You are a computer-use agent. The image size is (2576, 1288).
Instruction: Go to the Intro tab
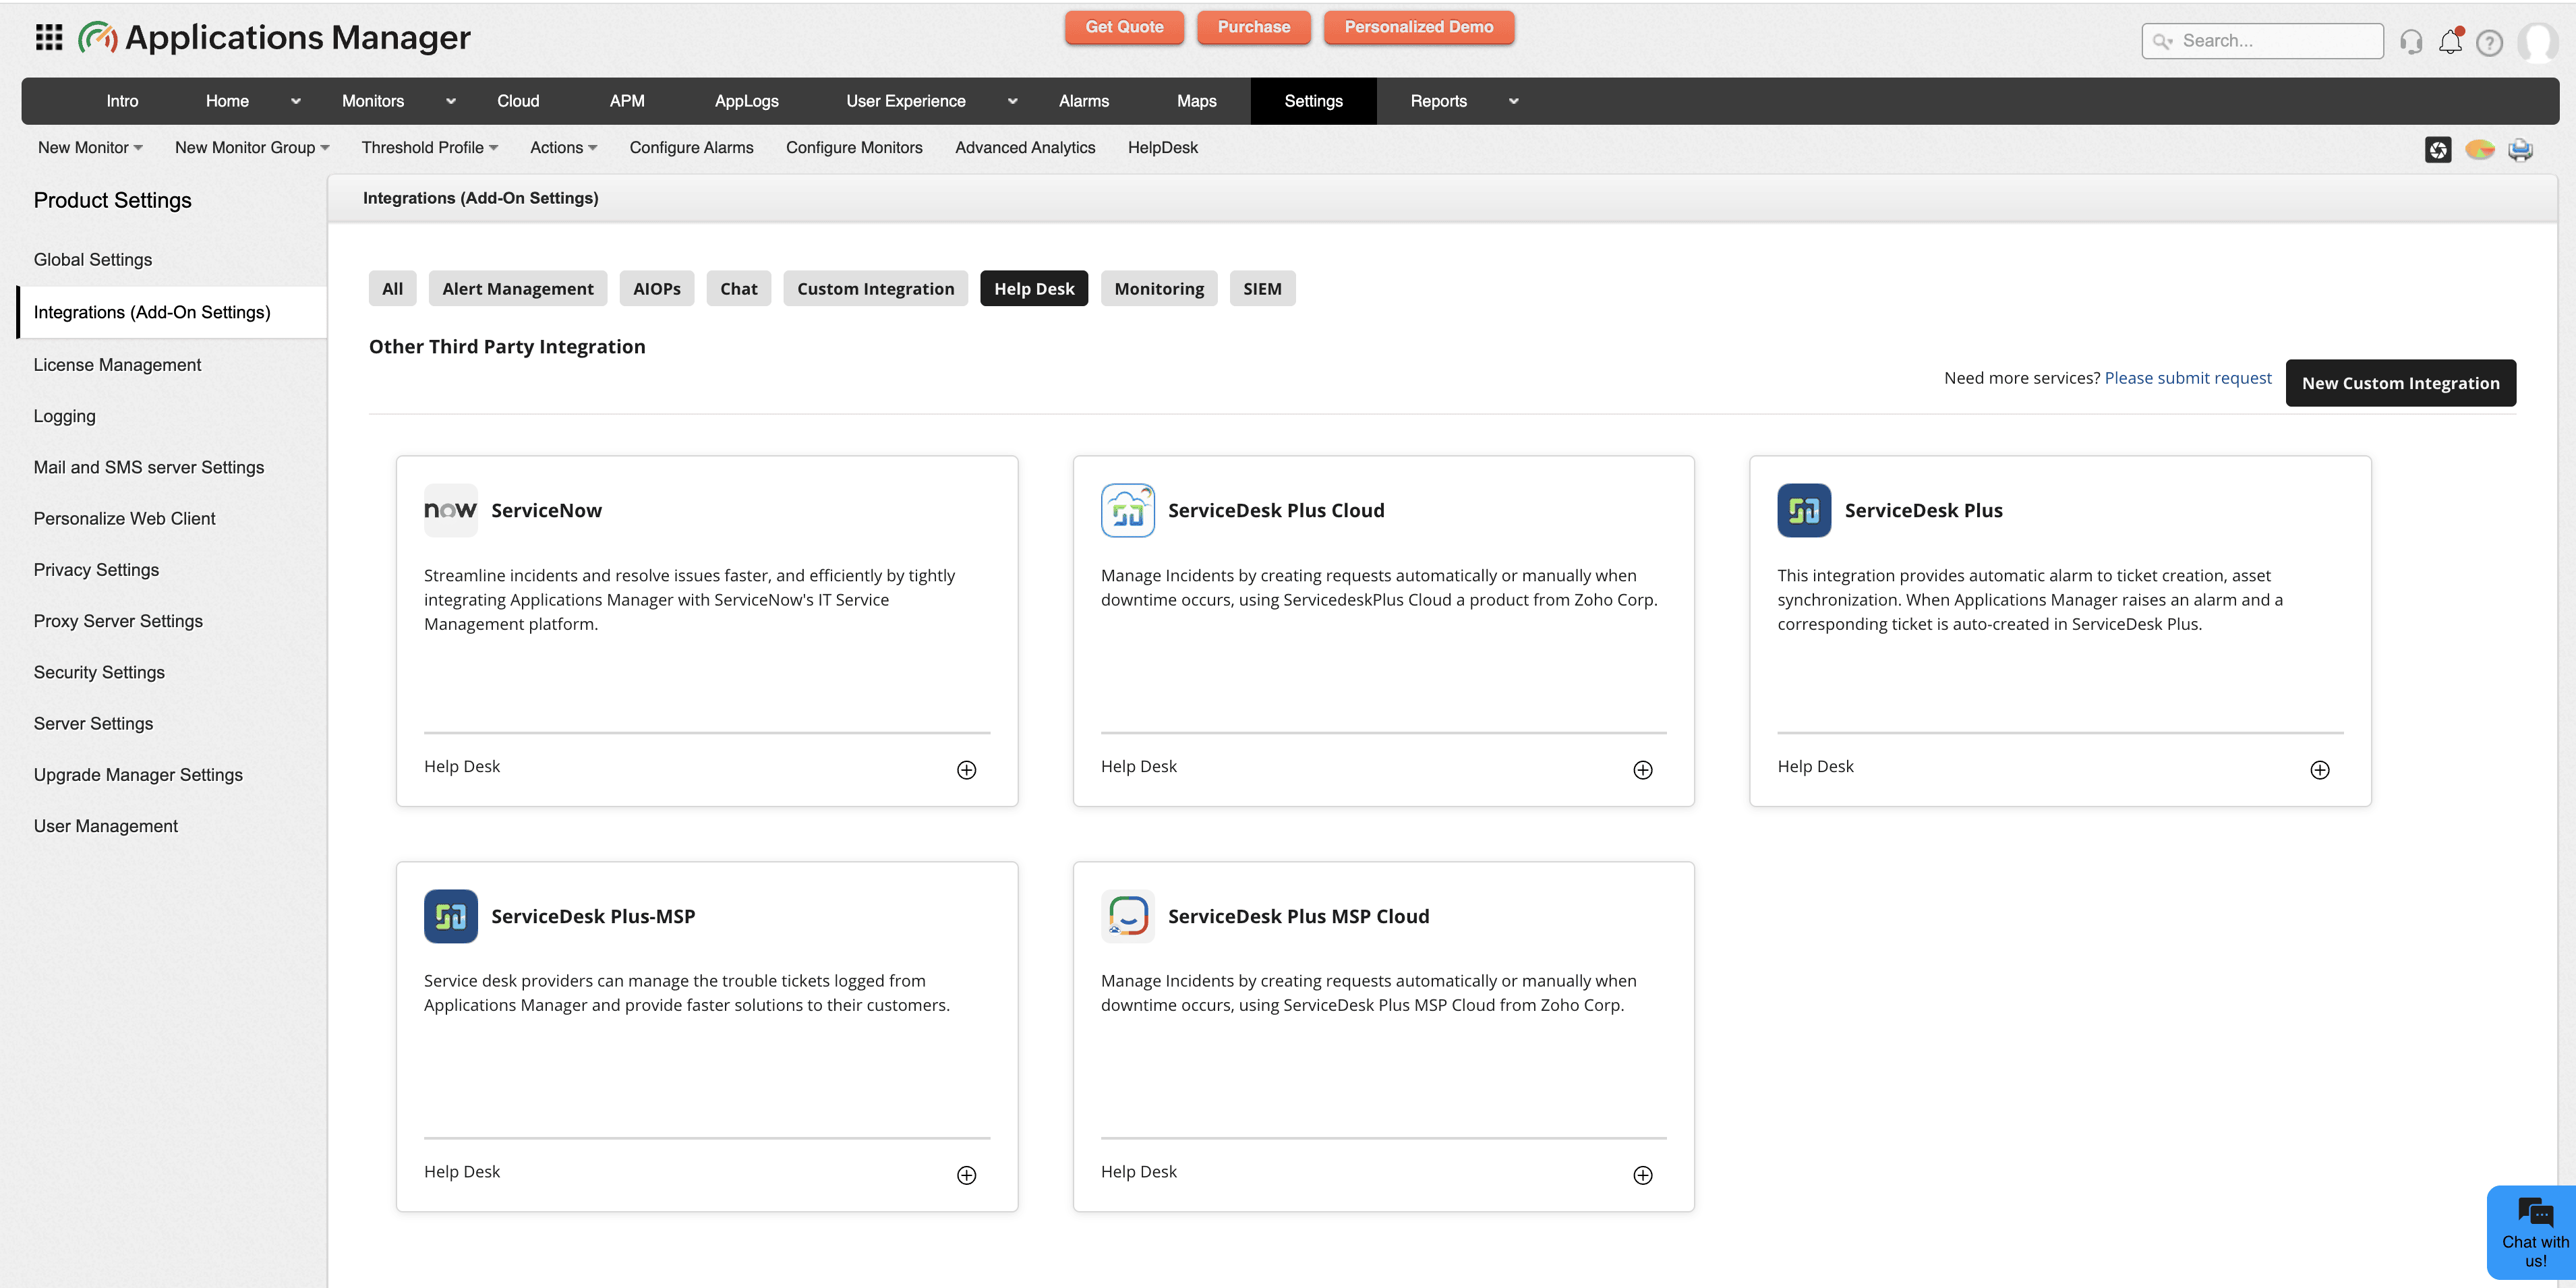tap(122, 101)
